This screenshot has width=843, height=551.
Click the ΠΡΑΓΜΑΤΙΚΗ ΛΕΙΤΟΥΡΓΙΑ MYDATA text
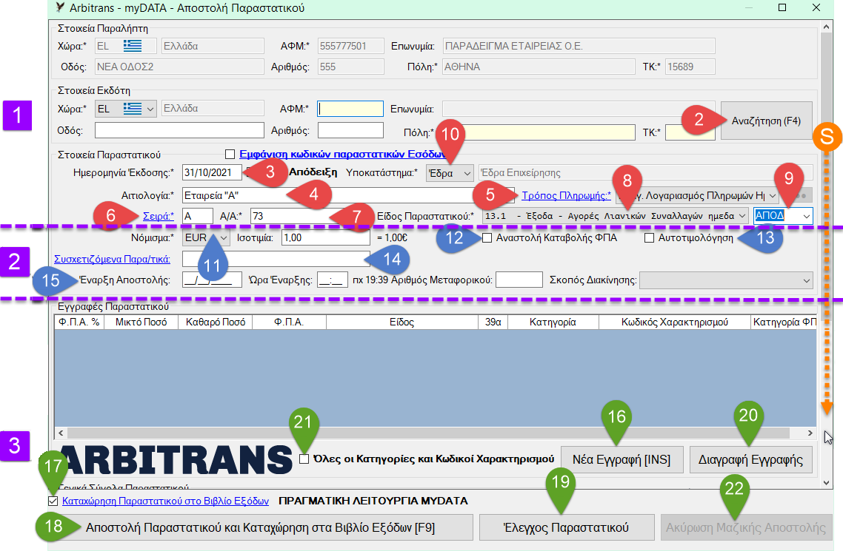pyautogui.click(x=373, y=501)
